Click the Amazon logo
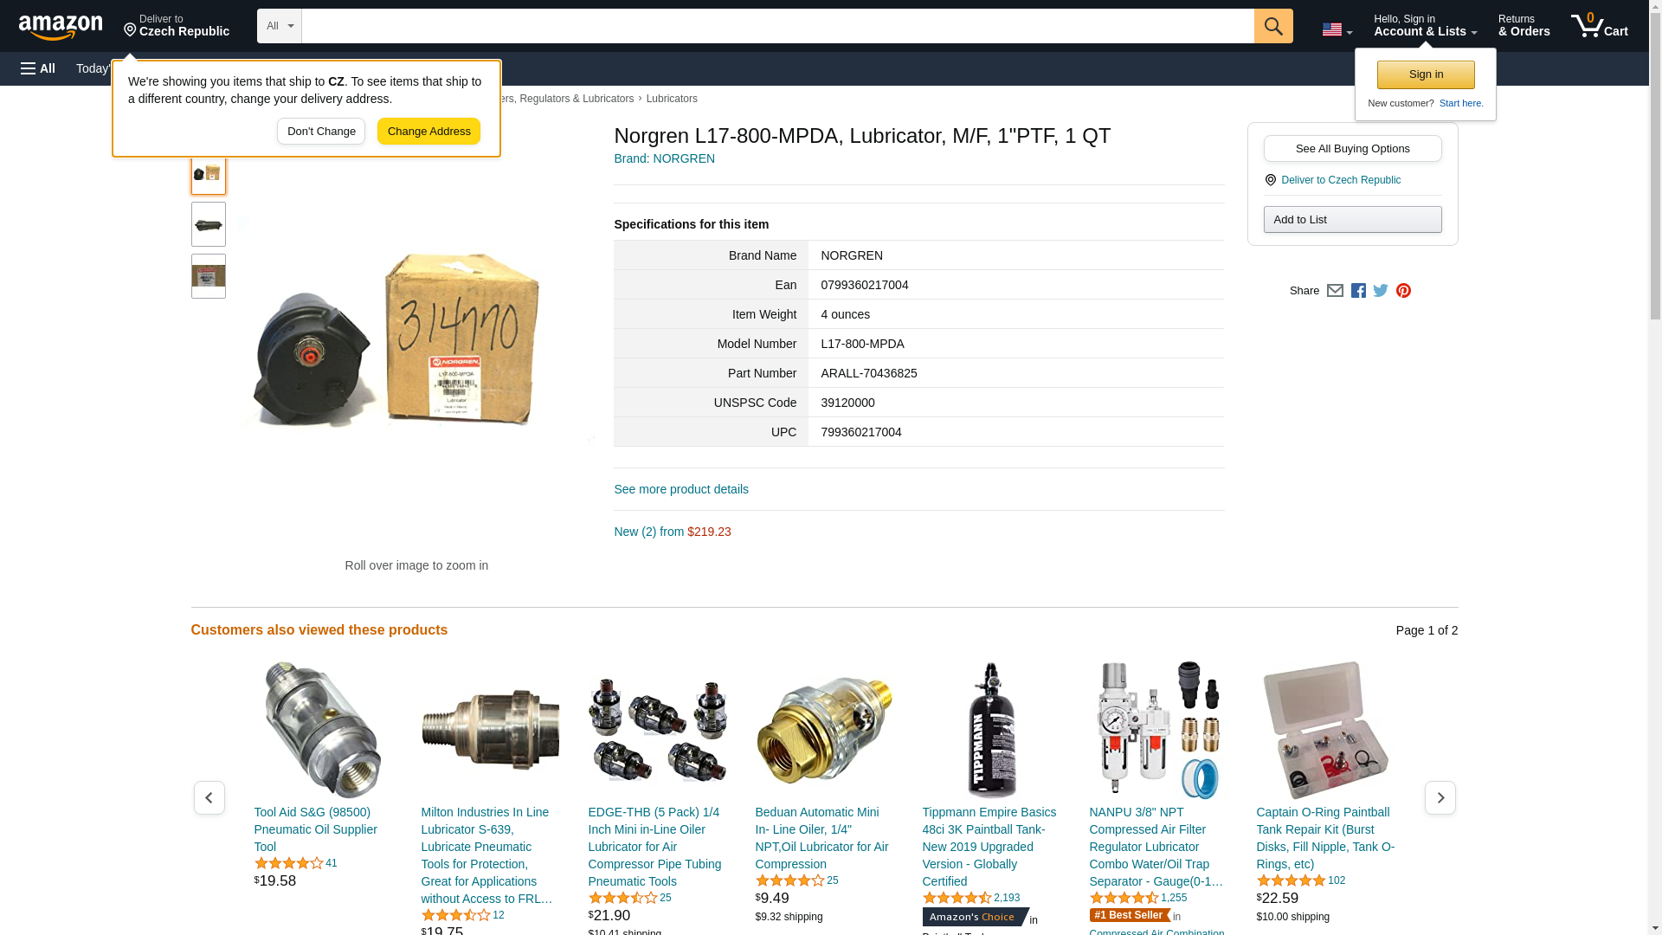1662x935 pixels. pos(61,27)
